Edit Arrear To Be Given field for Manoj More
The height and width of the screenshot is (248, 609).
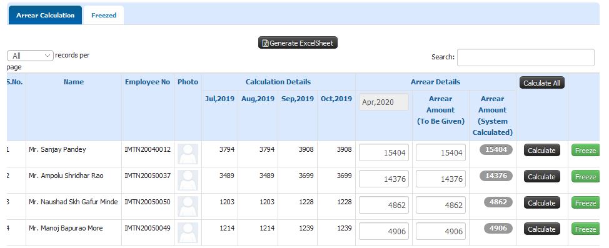coord(441,231)
